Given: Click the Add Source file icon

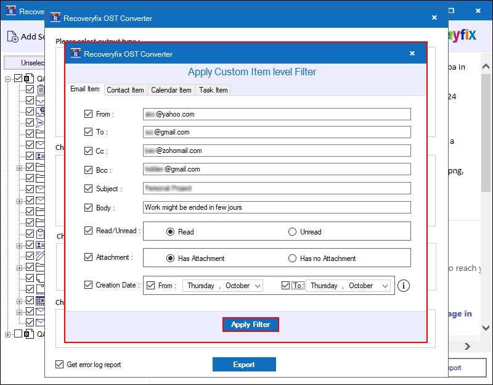Looking at the screenshot, I should click(12, 36).
